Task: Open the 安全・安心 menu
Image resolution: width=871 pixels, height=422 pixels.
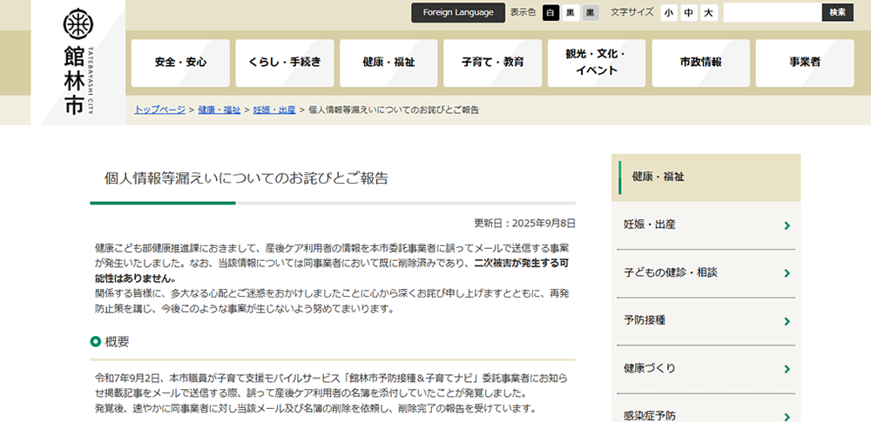Action: [x=180, y=63]
